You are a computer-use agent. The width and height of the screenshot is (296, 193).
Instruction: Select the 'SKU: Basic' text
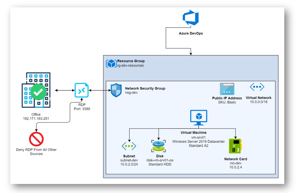pos(227,102)
